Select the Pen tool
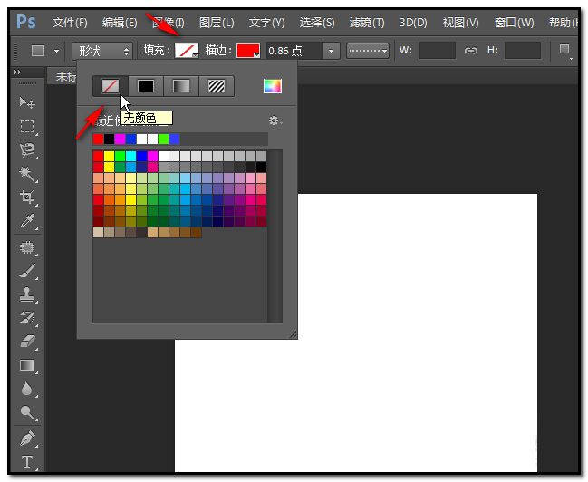The height and width of the screenshot is (482, 588). (27, 439)
